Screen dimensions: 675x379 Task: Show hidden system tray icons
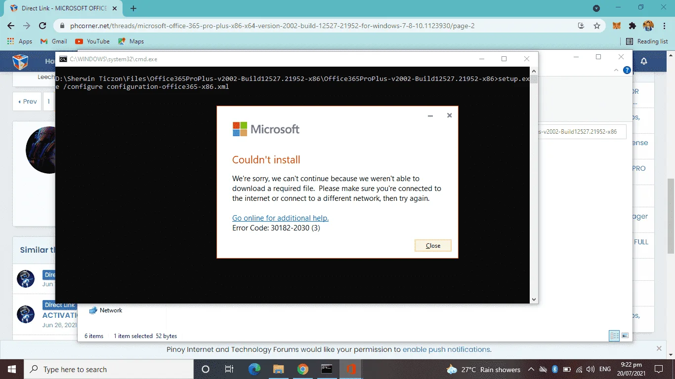click(x=531, y=369)
